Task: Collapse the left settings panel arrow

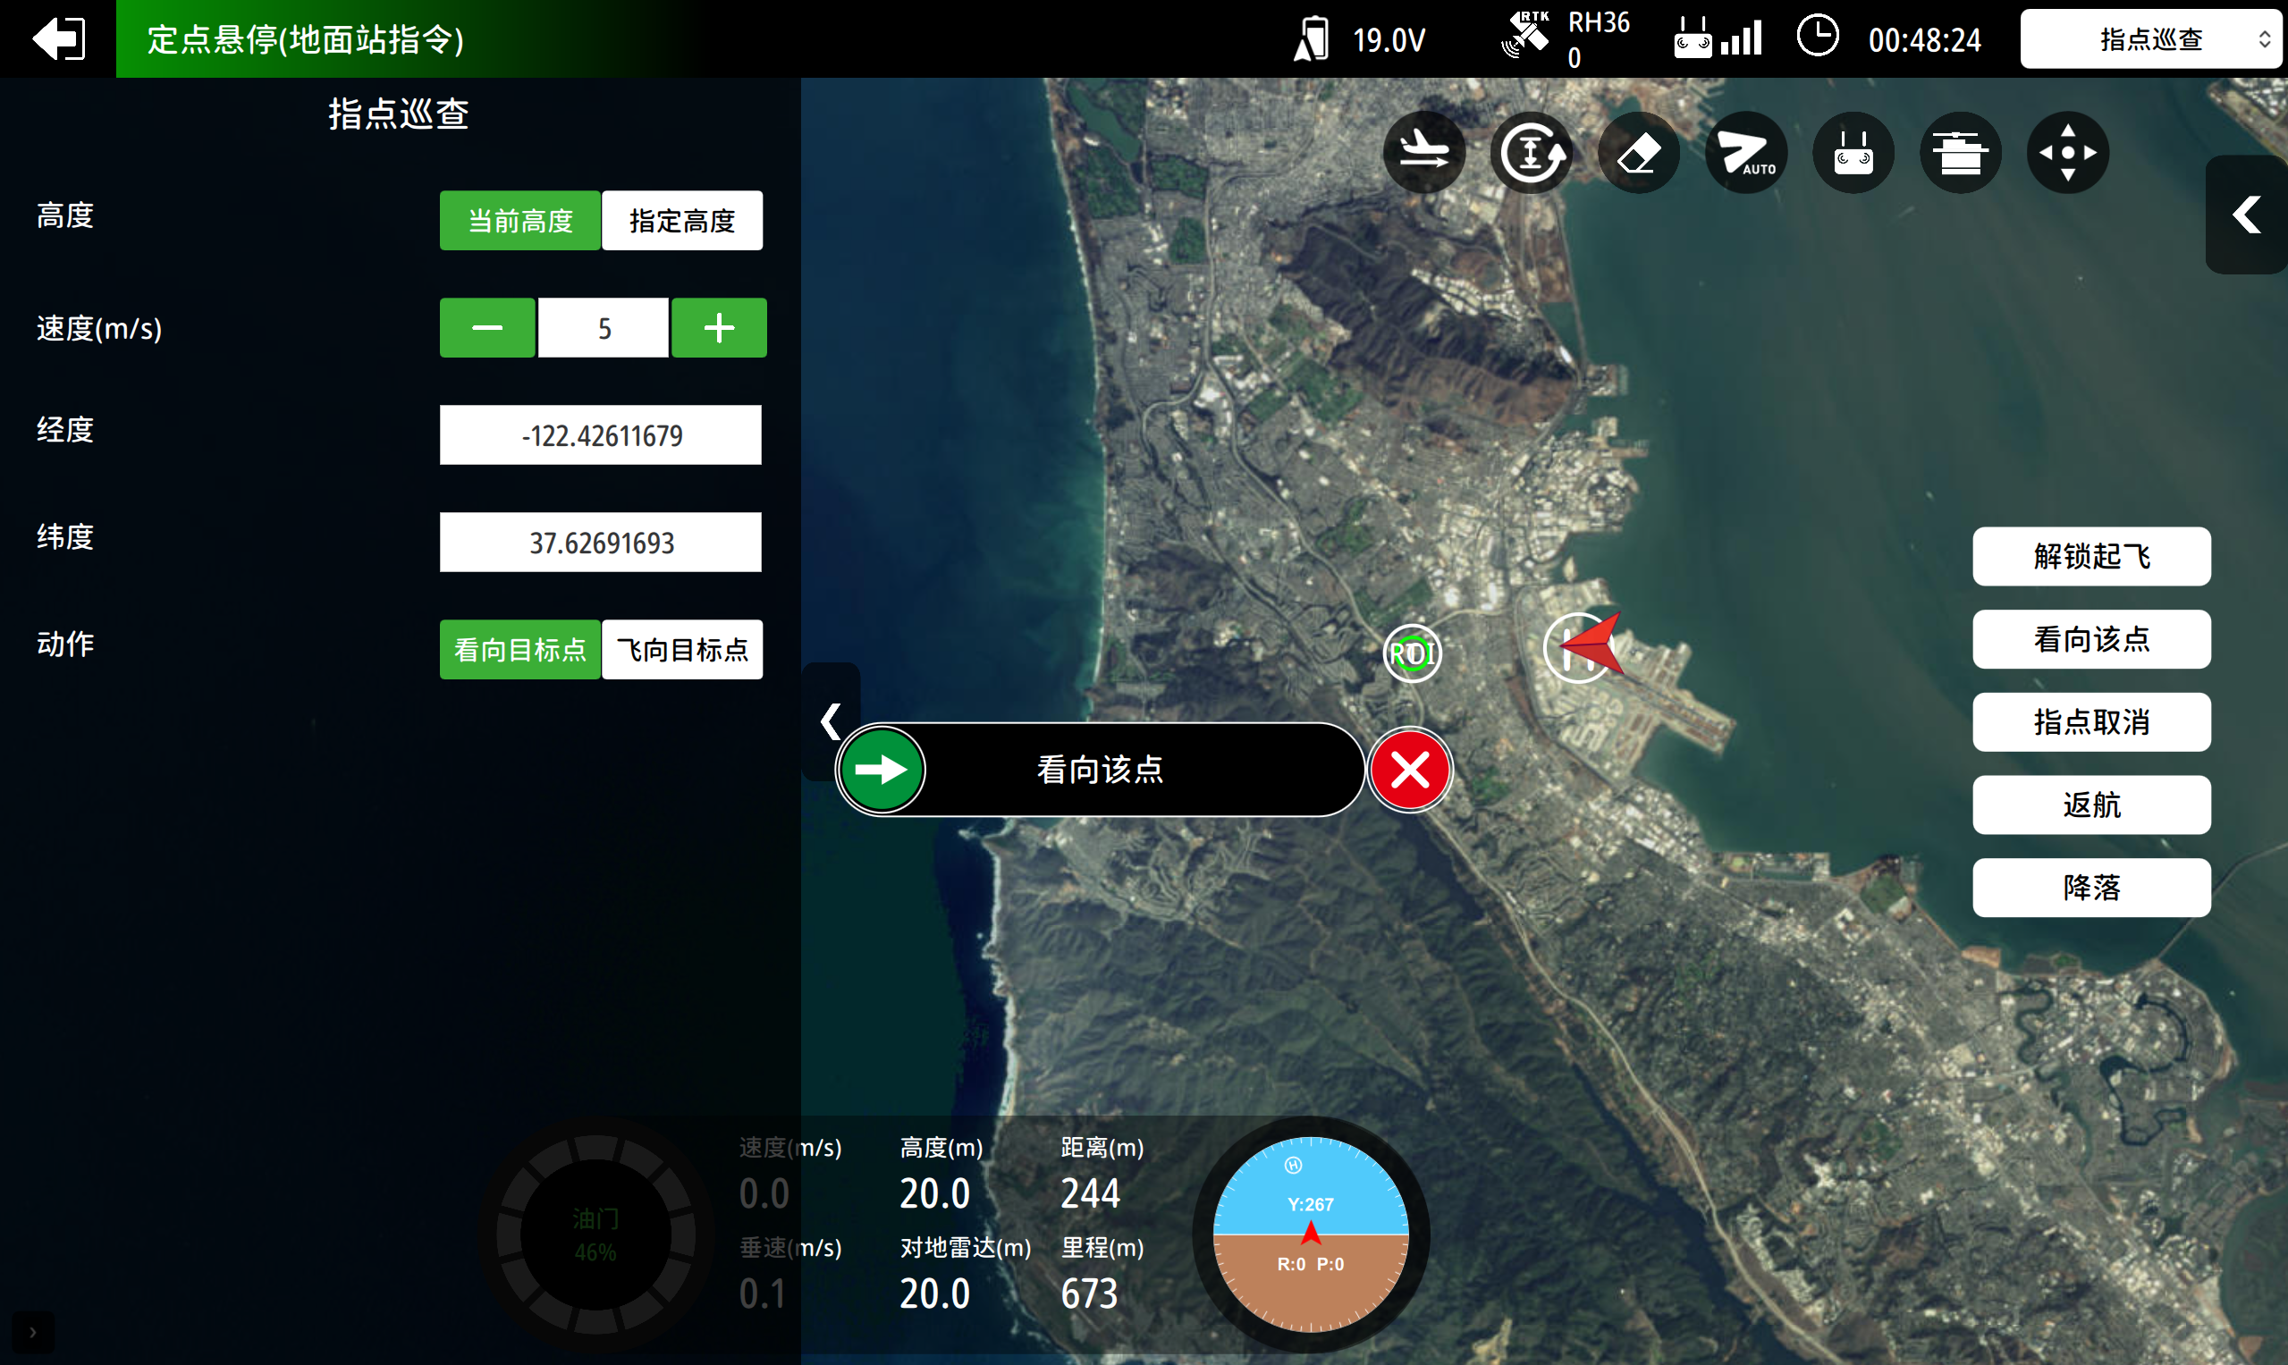Action: 831,721
